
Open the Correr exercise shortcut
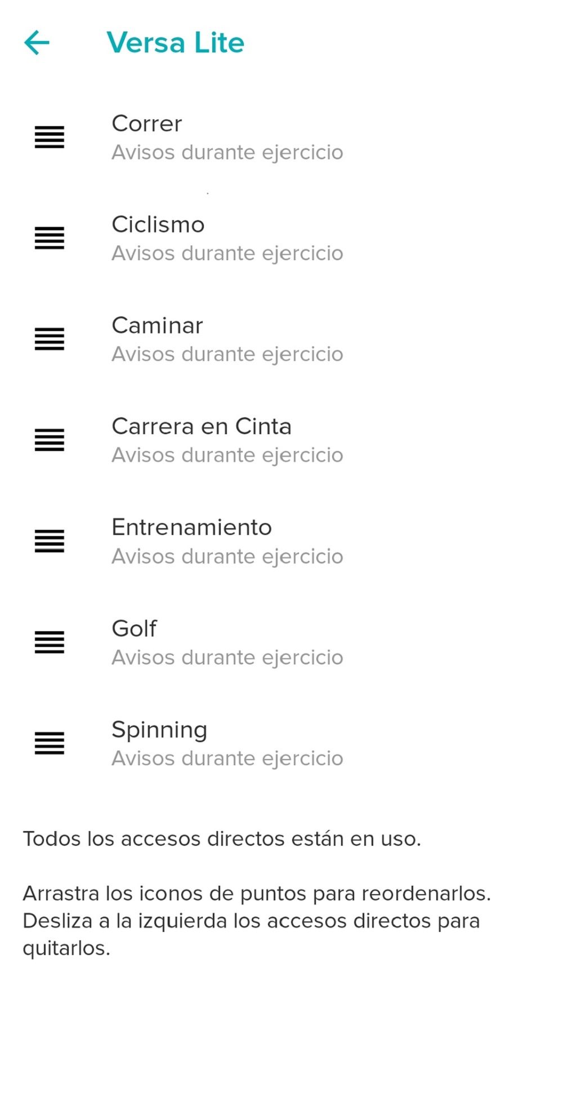147,124
